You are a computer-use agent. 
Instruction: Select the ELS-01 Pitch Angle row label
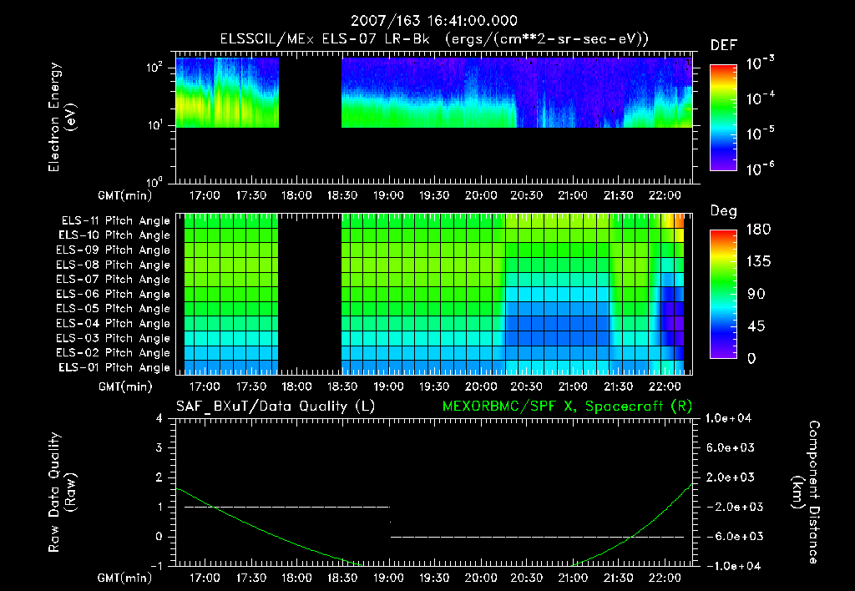tap(114, 367)
